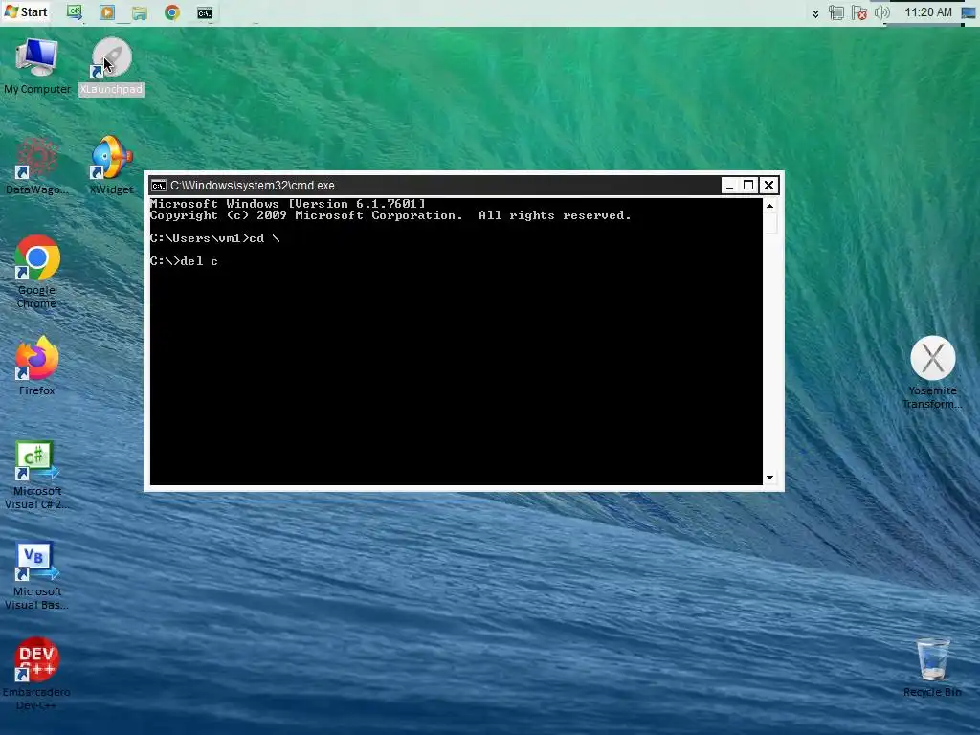Select the My Computer desktop icon
Screen dimensions: 980x735
coord(37,66)
